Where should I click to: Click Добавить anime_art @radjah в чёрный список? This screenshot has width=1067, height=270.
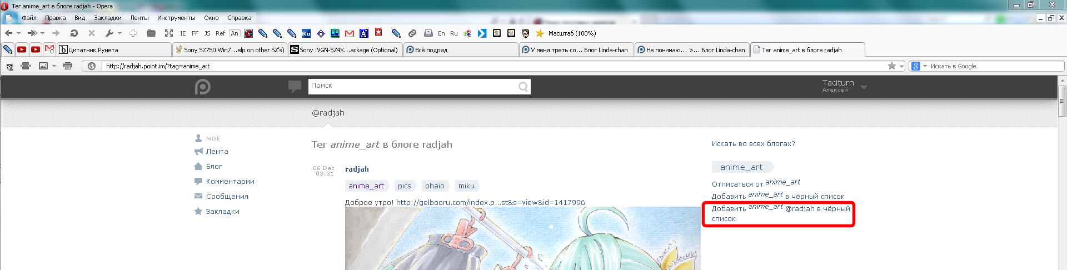781,213
